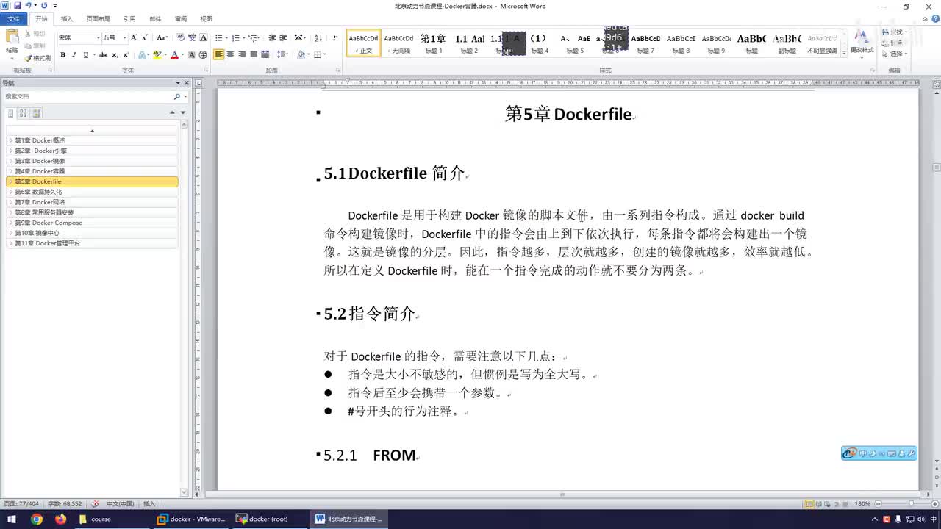Click the numbered list icon
The image size is (941, 529).
click(x=236, y=37)
